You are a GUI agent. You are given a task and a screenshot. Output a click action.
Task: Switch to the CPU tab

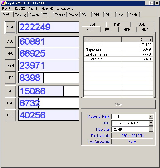coord(47,15)
